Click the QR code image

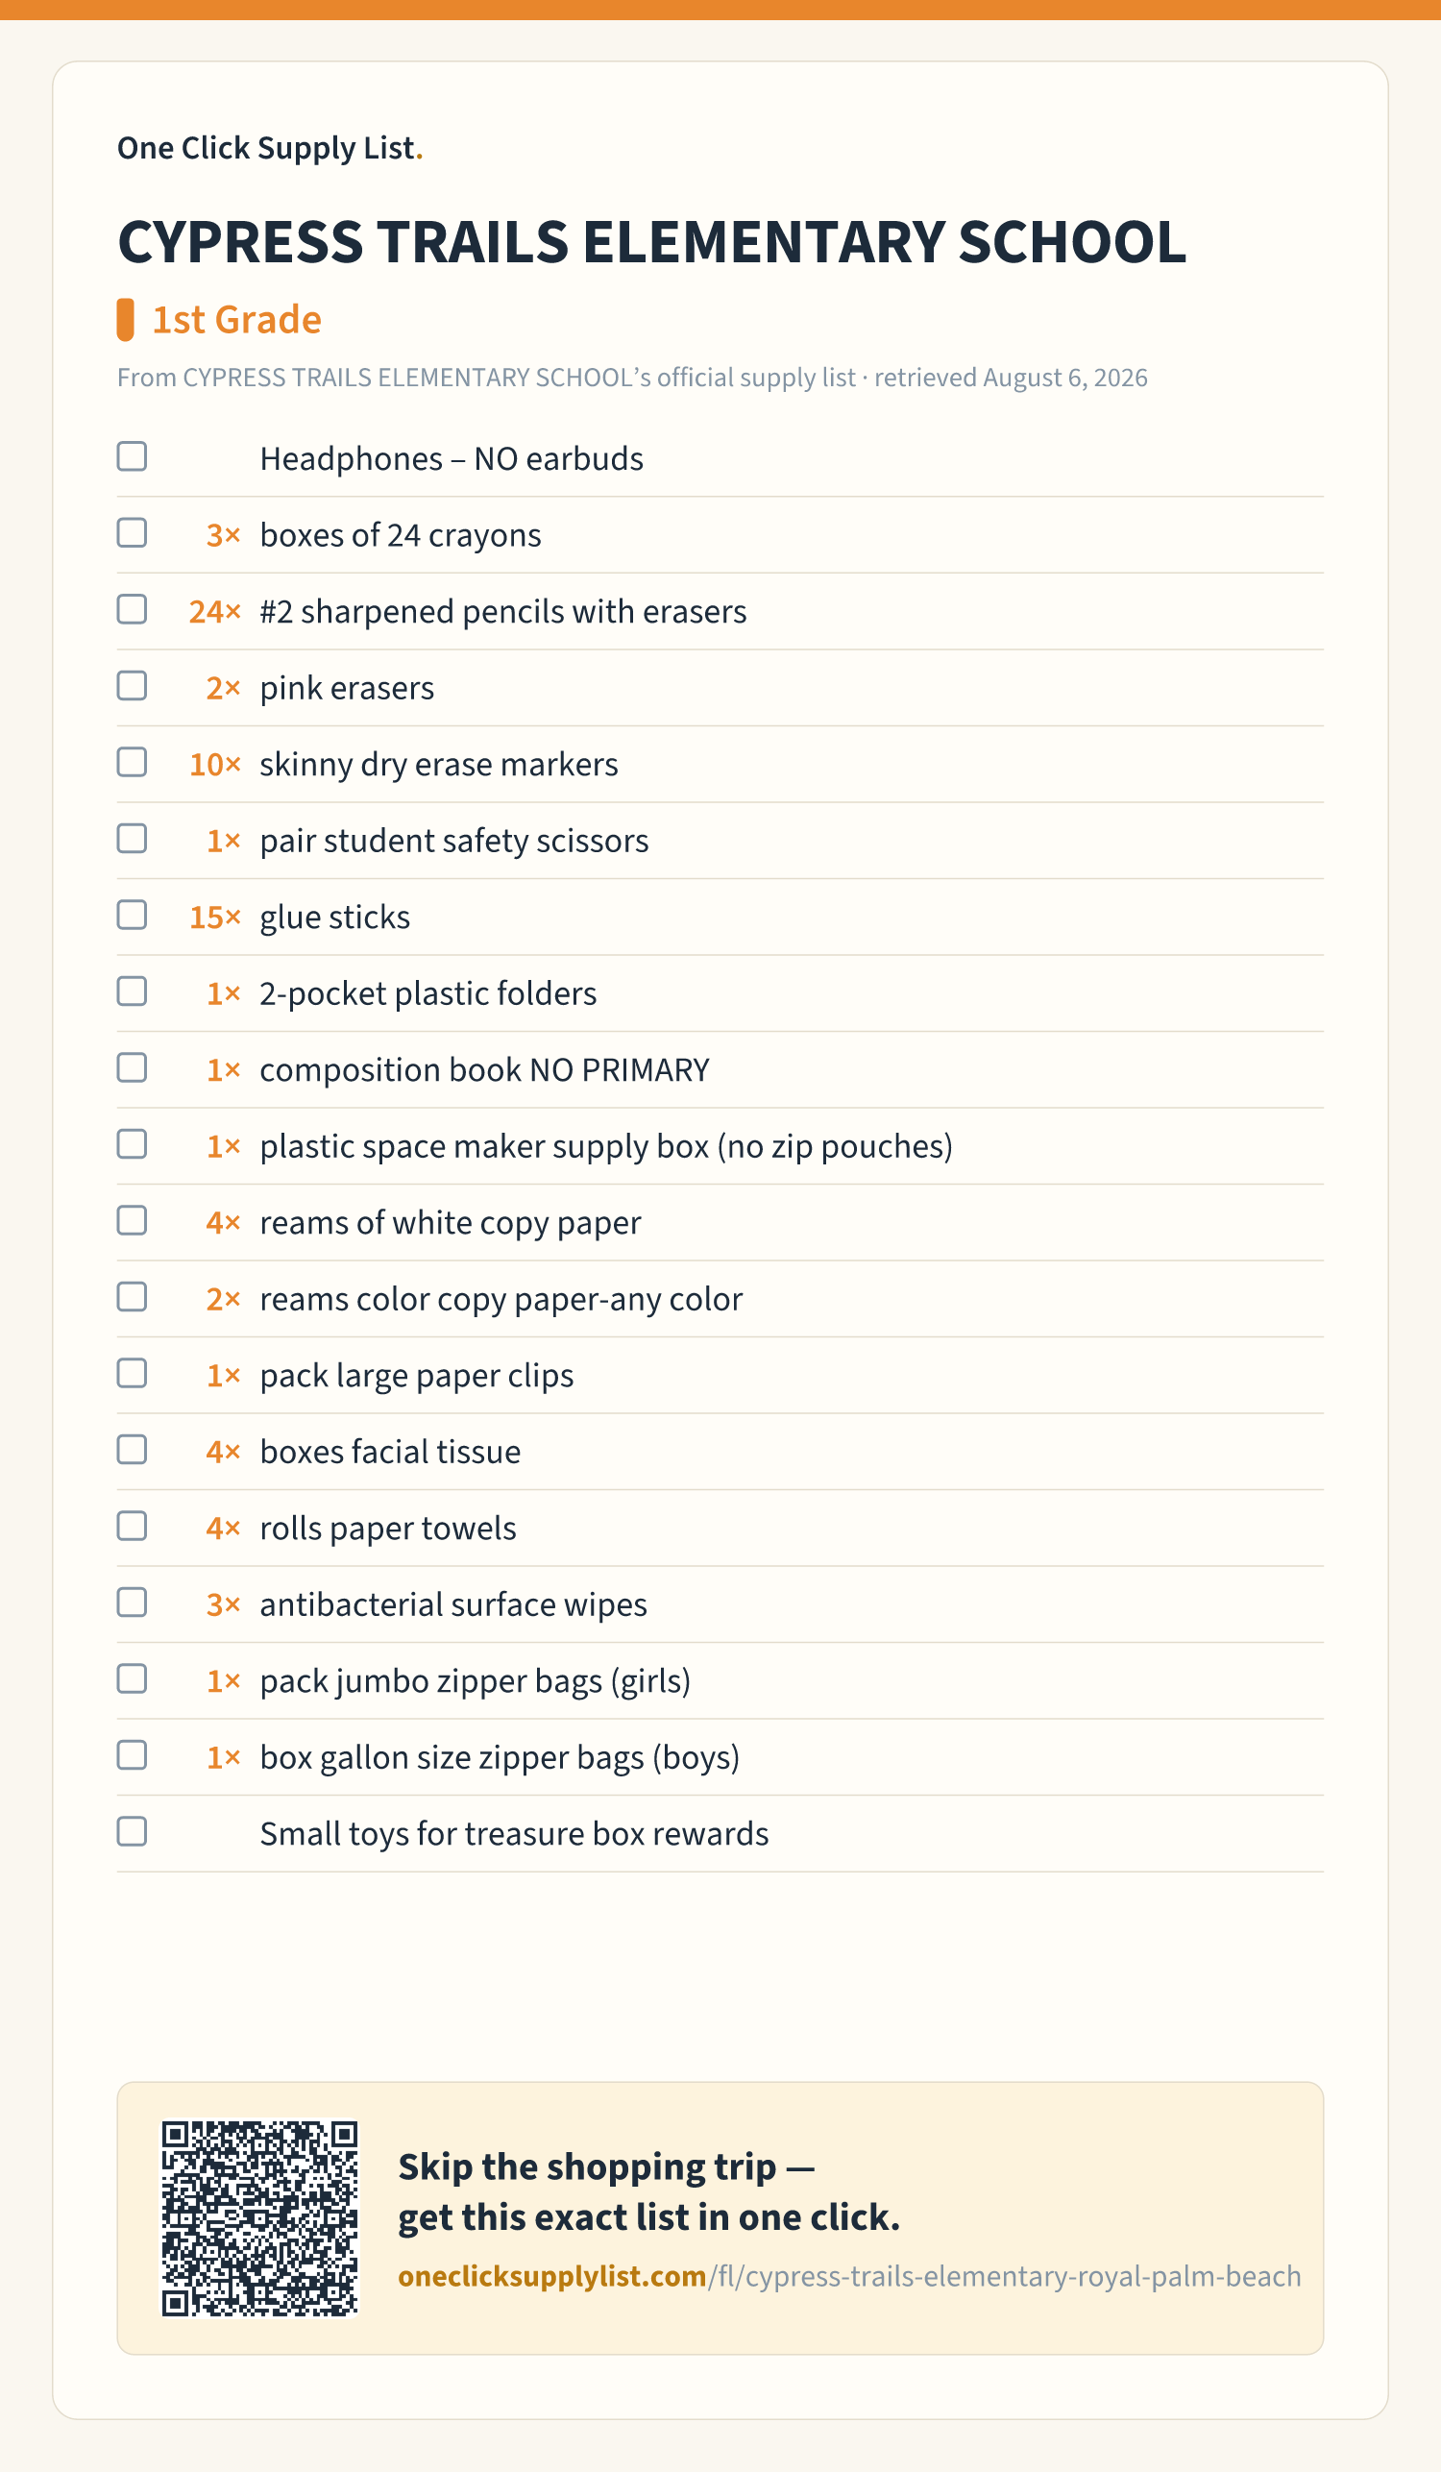pyautogui.click(x=260, y=2219)
